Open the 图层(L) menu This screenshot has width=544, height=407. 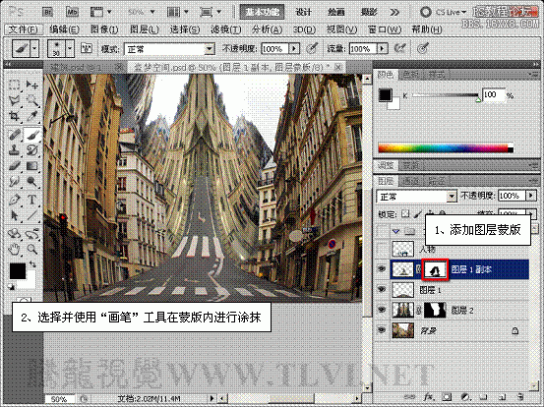[x=144, y=29]
